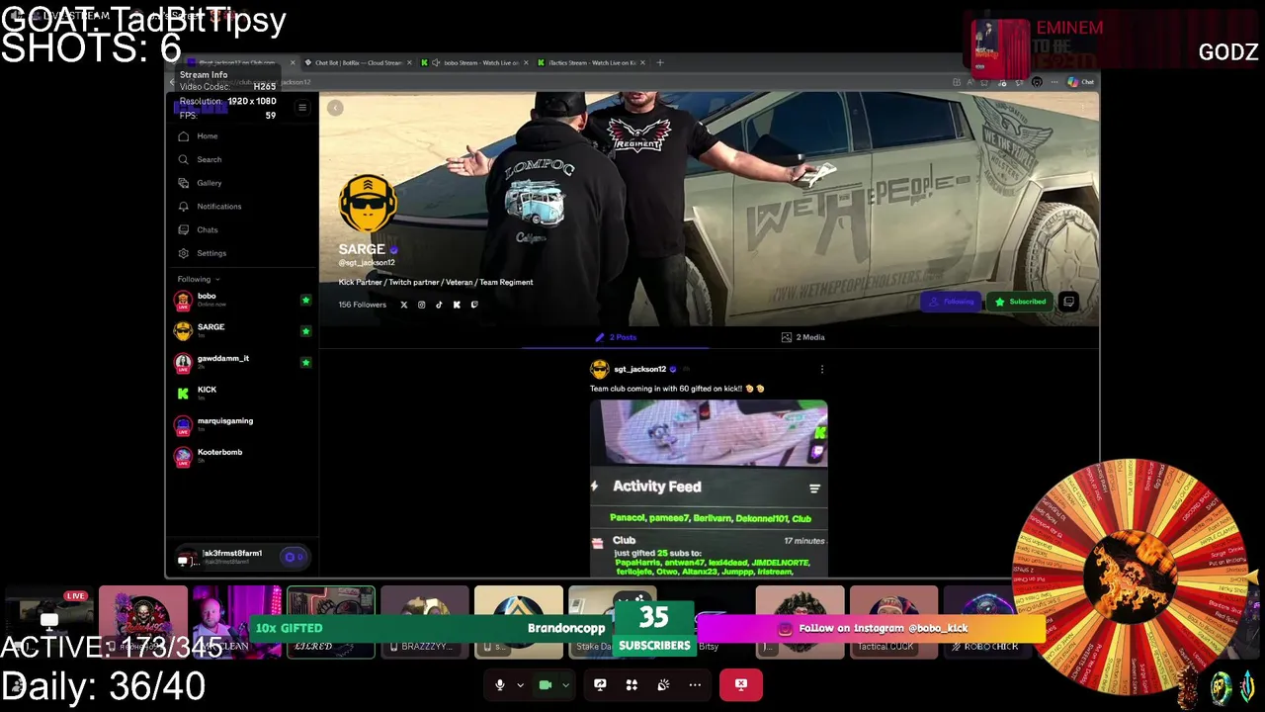This screenshot has width=1265, height=712.
Task: Select ROBO CHICK participant thumbnail
Action: pos(988,622)
